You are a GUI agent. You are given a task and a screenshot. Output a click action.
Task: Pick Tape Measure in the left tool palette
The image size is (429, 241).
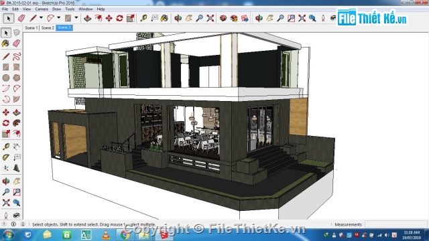click(6, 147)
